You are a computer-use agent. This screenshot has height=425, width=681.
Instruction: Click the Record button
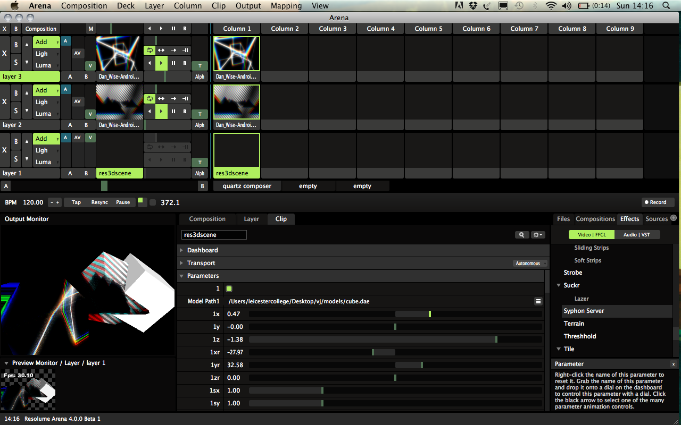658,202
